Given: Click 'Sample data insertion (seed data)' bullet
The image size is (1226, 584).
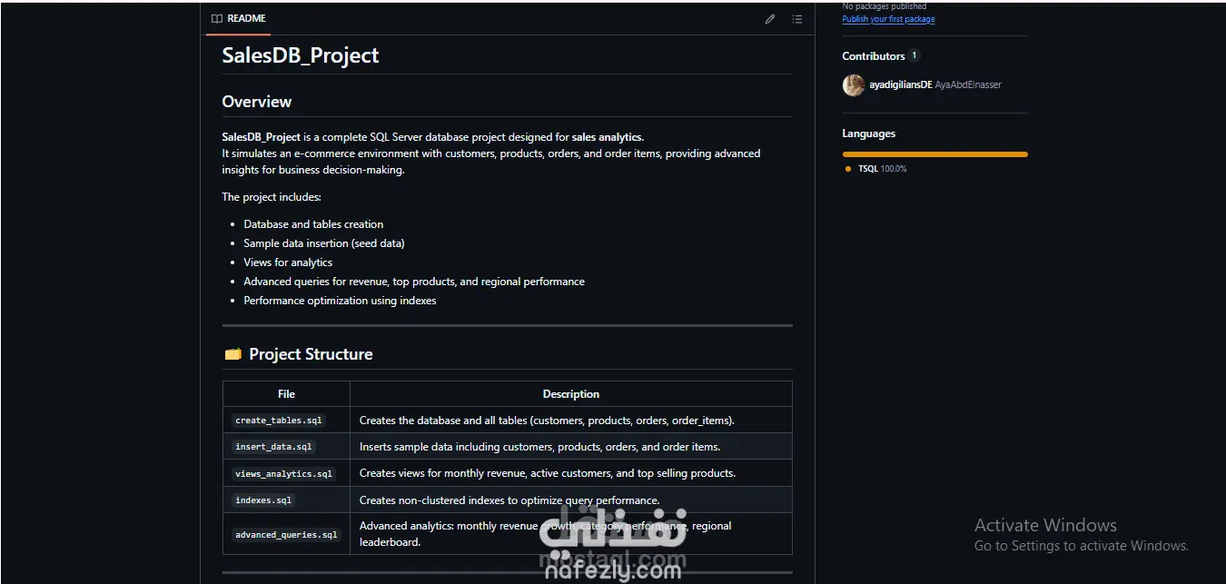Looking at the screenshot, I should pyautogui.click(x=324, y=243).
